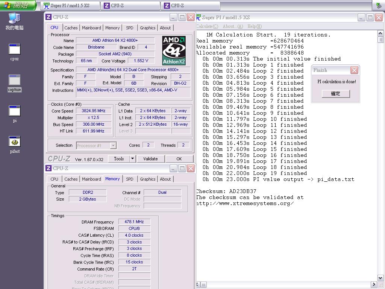Open SPD tab in top CPU-Z window

[x=130, y=28]
